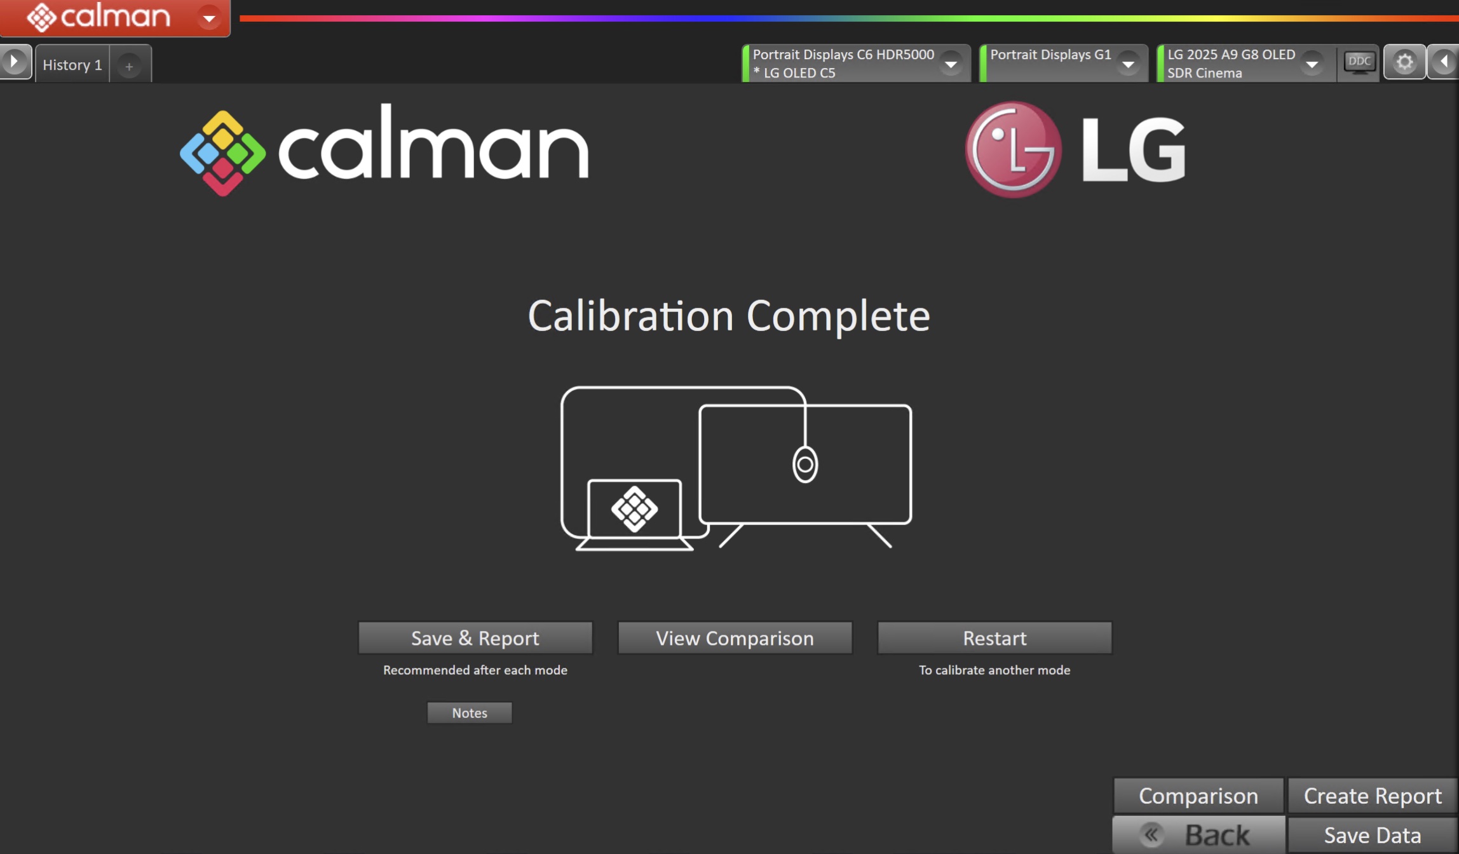The height and width of the screenshot is (854, 1459).
Task: Click Save & Report button
Action: (475, 638)
